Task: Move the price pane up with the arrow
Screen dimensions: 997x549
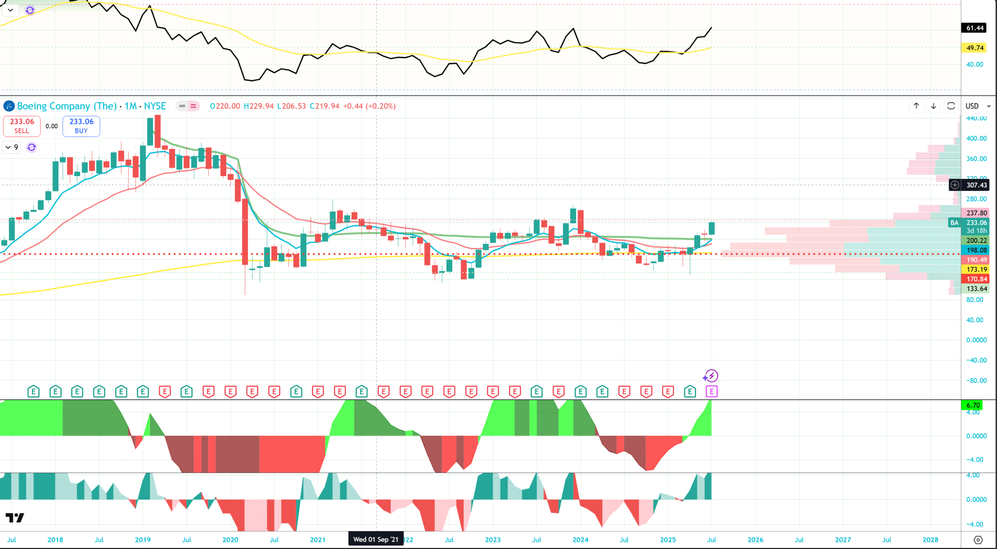Action: (916, 106)
